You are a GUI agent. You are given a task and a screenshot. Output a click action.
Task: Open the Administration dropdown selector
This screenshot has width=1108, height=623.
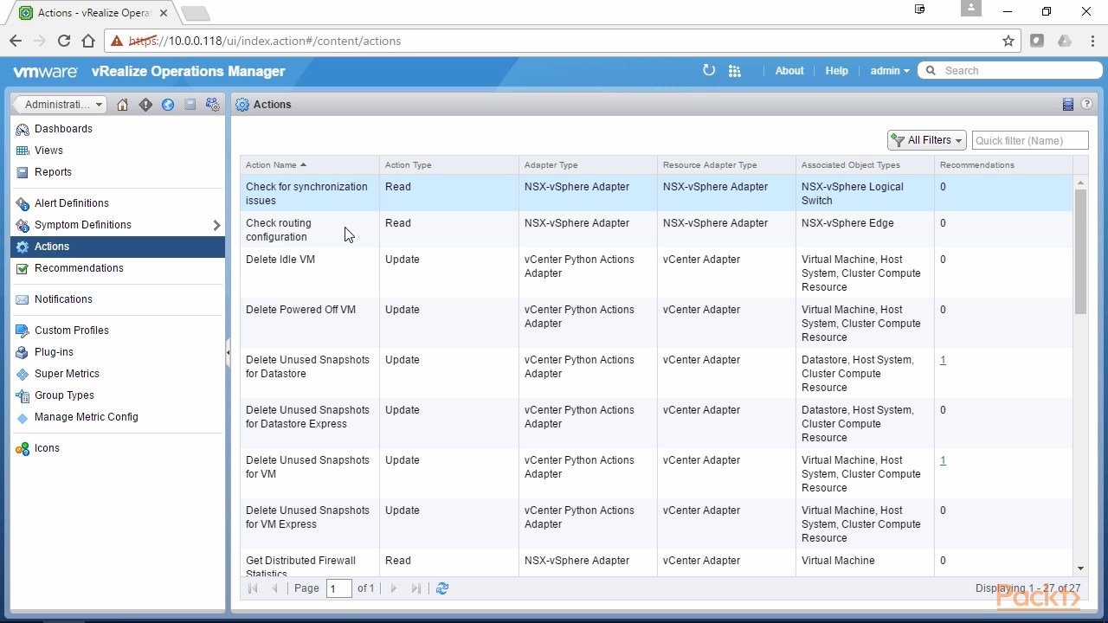point(60,105)
